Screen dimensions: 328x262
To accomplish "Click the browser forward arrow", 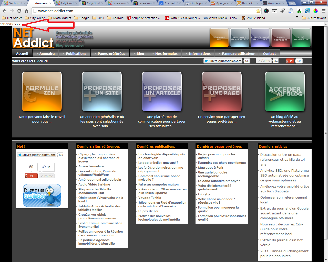I will [x=12, y=11].
